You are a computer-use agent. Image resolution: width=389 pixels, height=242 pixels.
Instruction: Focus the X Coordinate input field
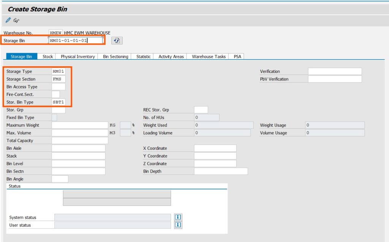click(215, 148)
